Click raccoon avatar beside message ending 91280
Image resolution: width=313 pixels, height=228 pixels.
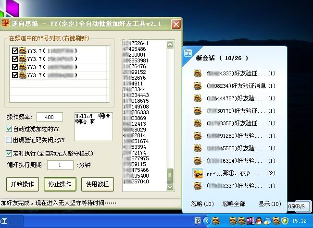coord(198,136)
